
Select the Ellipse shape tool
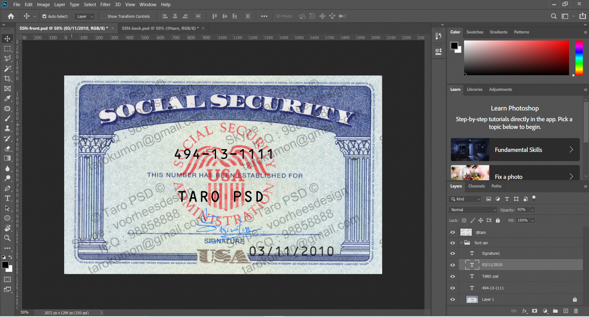pyautogui.click(x=7, y=218)
